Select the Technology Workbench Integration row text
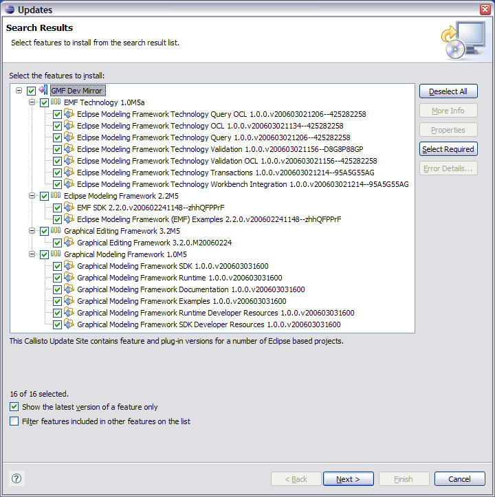This screenshot has height=497, width=495. click(243, 184)
